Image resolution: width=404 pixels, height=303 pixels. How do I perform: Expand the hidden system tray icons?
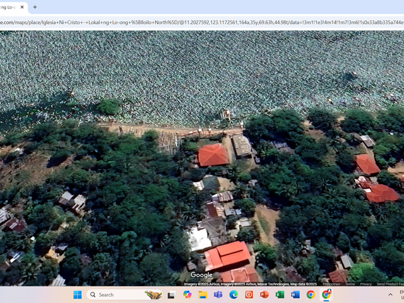click(390, 295)
